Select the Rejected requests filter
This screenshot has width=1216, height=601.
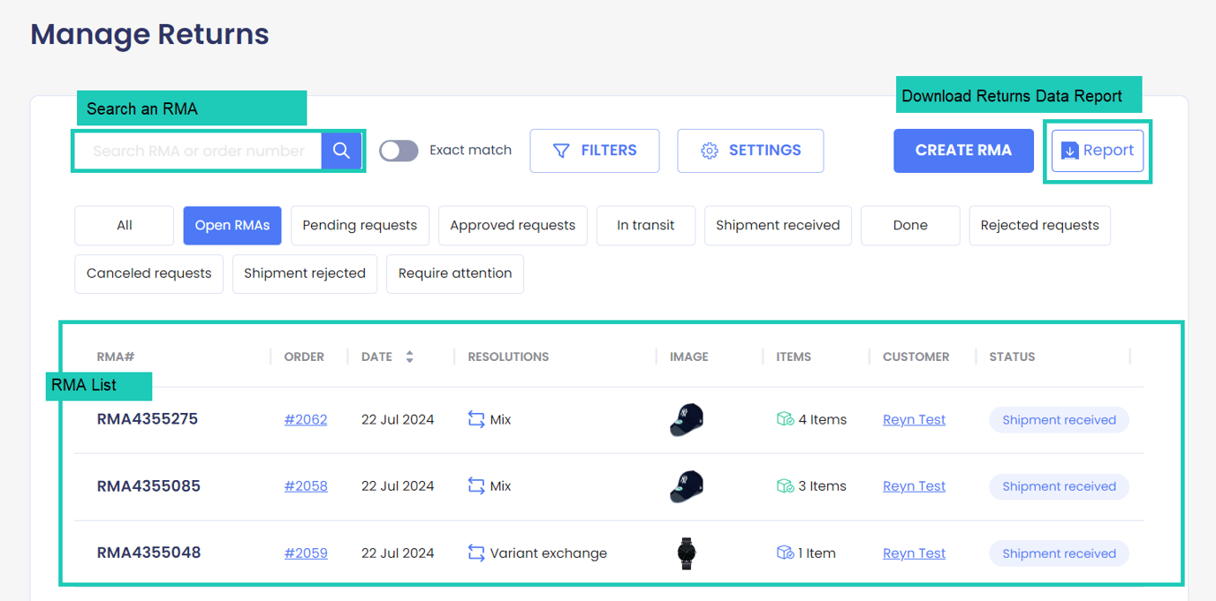click(1039, 225)
